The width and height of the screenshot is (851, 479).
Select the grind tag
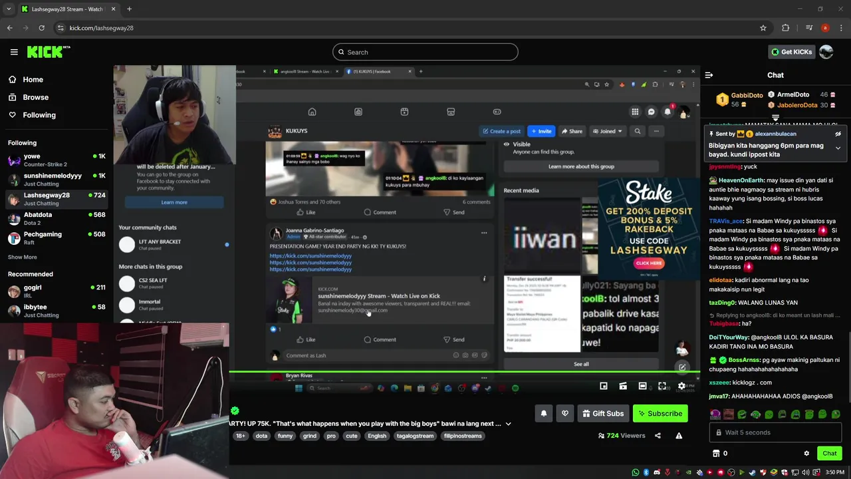pos(310,436)
